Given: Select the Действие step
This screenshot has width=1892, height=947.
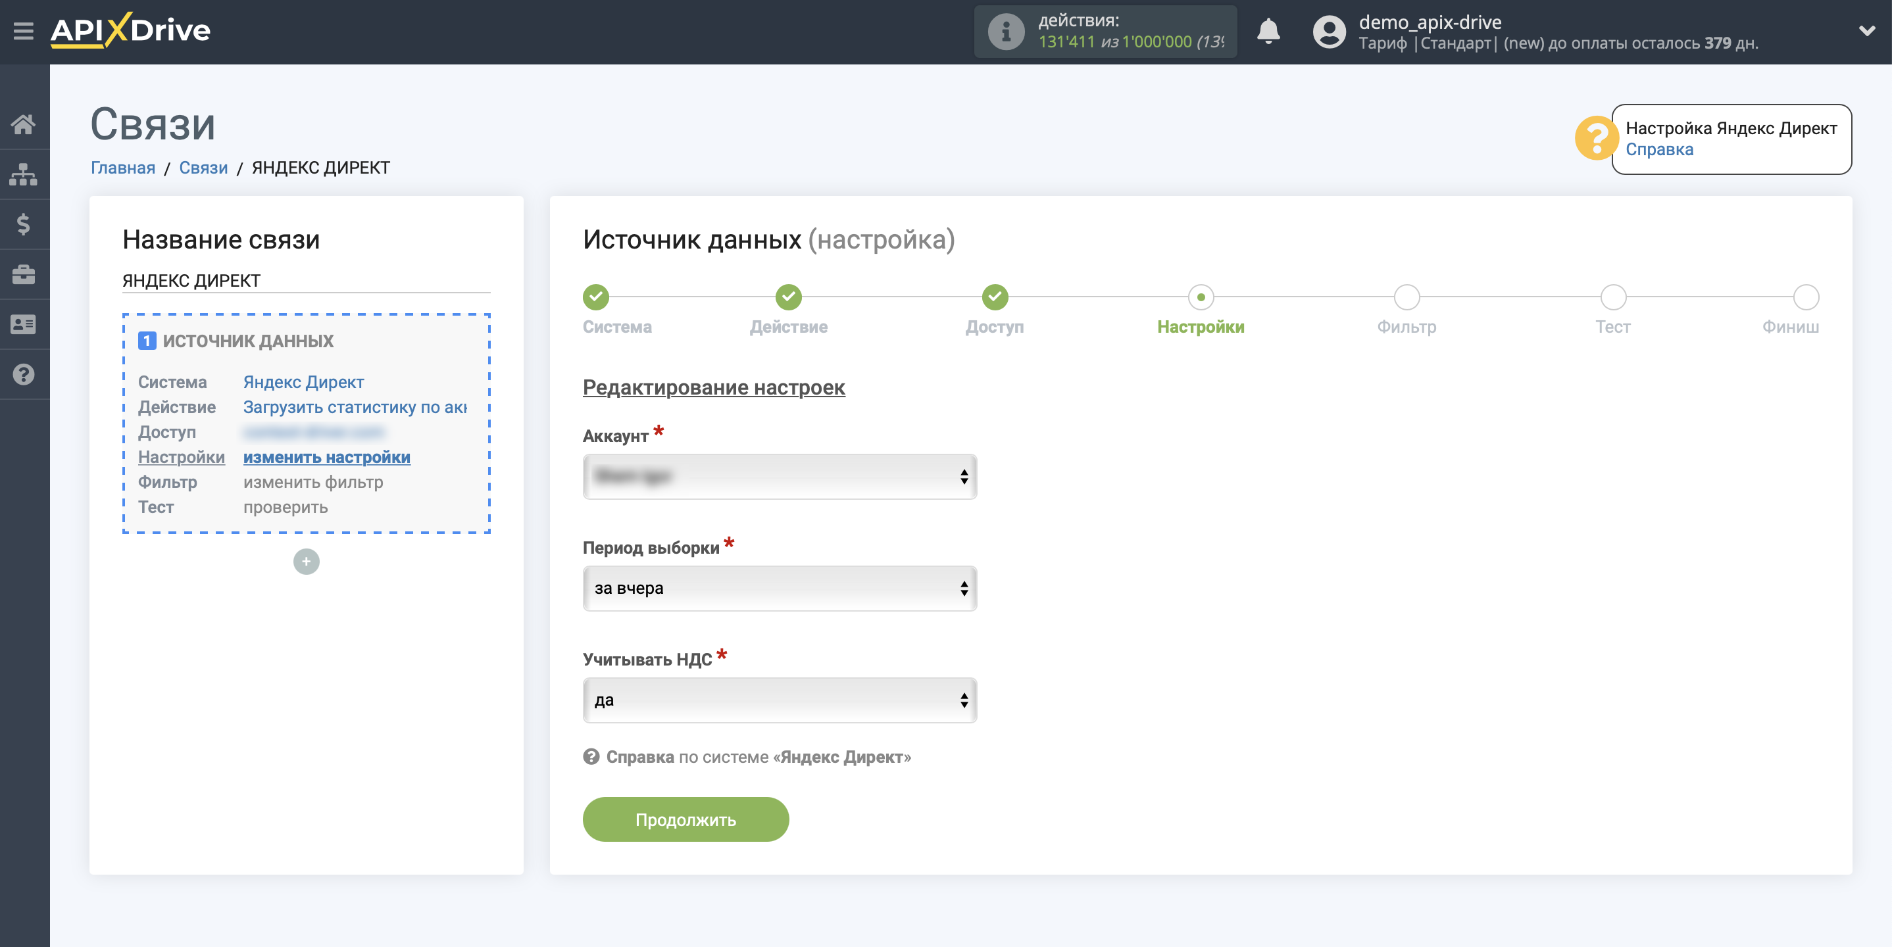Looking at the screenshot, I should click(x=788, y=297).
